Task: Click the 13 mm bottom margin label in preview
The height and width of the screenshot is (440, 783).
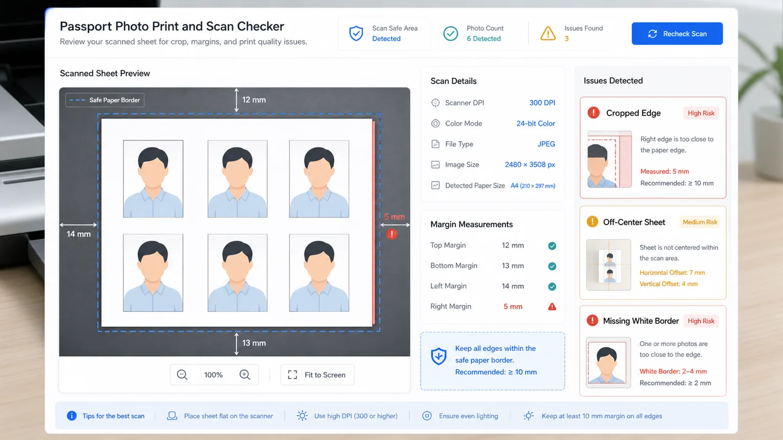Action: coord(254,343)
